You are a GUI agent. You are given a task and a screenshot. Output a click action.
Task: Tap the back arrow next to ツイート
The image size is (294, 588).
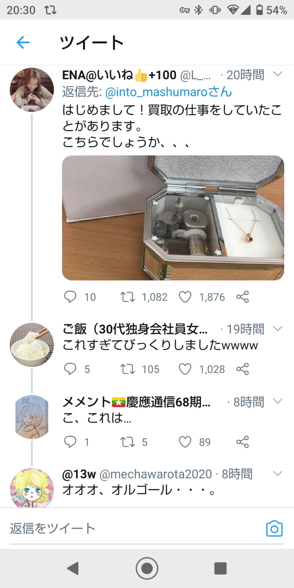(23, 42)
